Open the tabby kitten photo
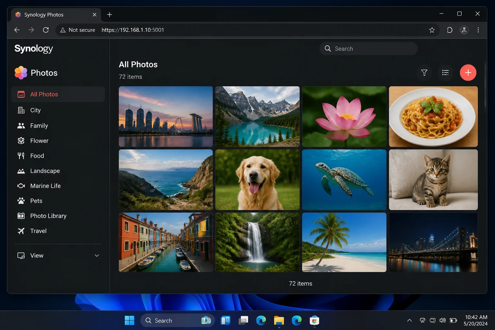The image size is (495, 330). click(x=433, y=180)
